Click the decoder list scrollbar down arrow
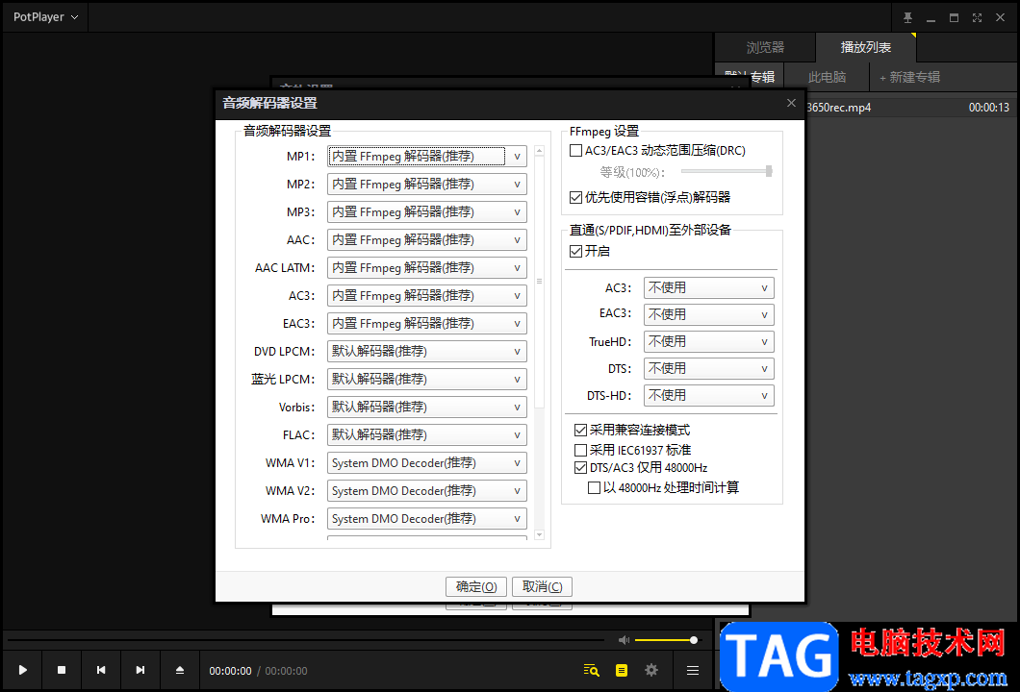 (x=539, y=535)
